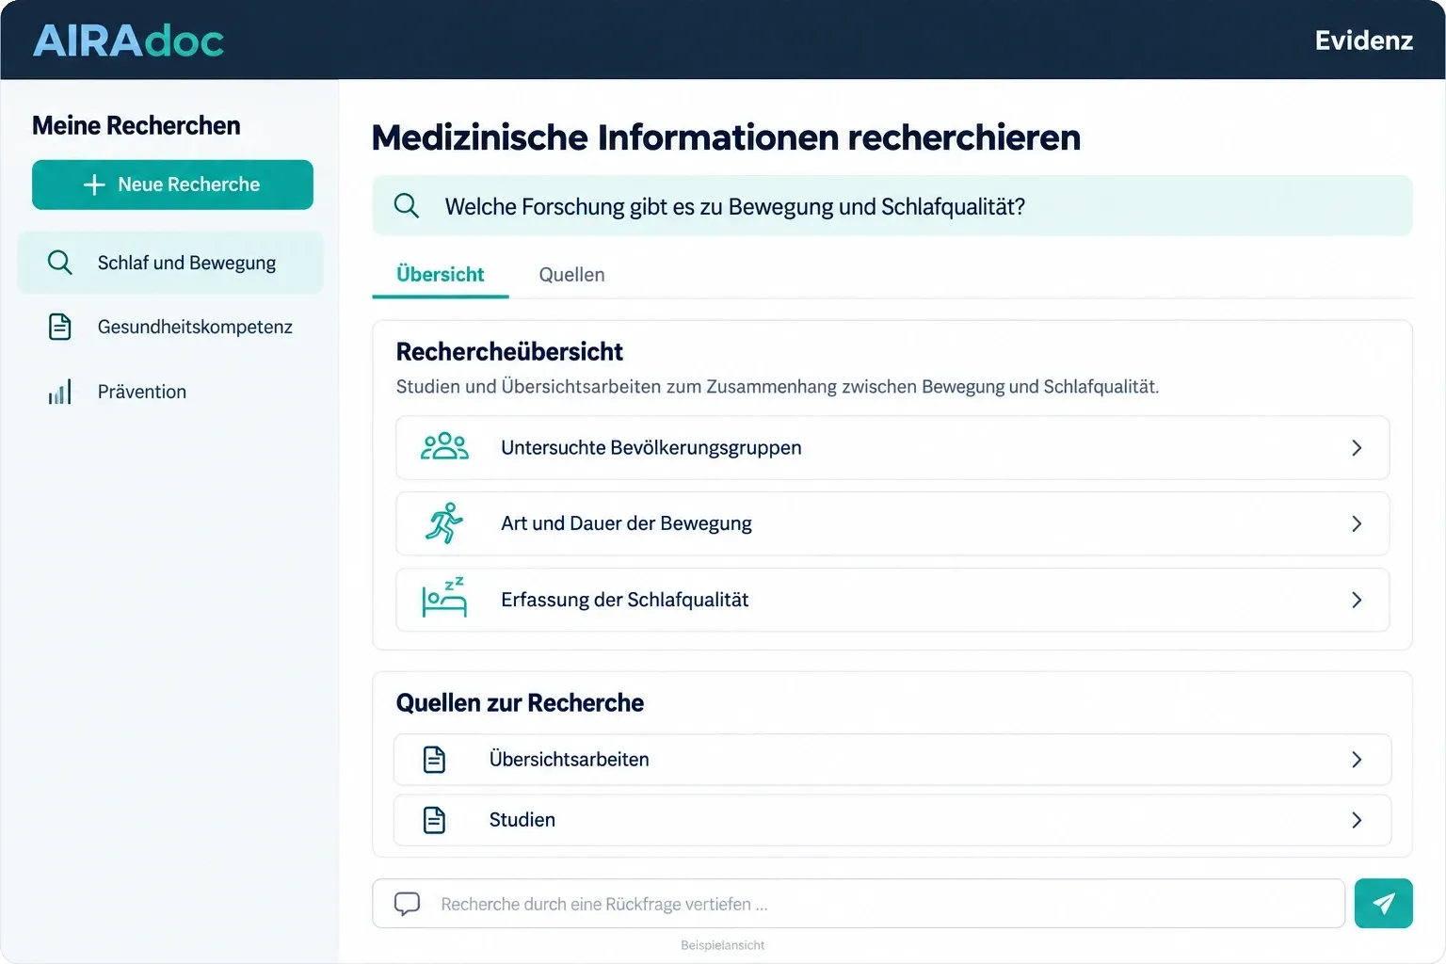The height and width of the screenshot is (964, 1446).
Task: Click the search magnifier in the query field
Action: click(x=407, y=205)
